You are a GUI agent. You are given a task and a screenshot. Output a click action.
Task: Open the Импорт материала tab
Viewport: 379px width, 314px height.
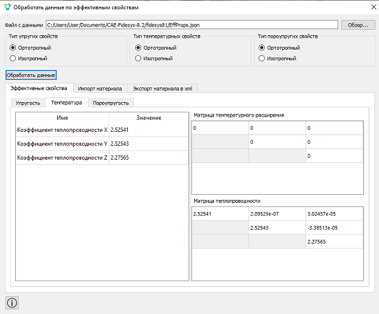[100, 89]
